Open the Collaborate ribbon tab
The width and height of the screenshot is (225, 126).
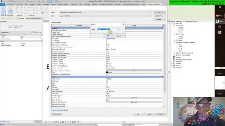pyautogui.click(x=73, y=5)
